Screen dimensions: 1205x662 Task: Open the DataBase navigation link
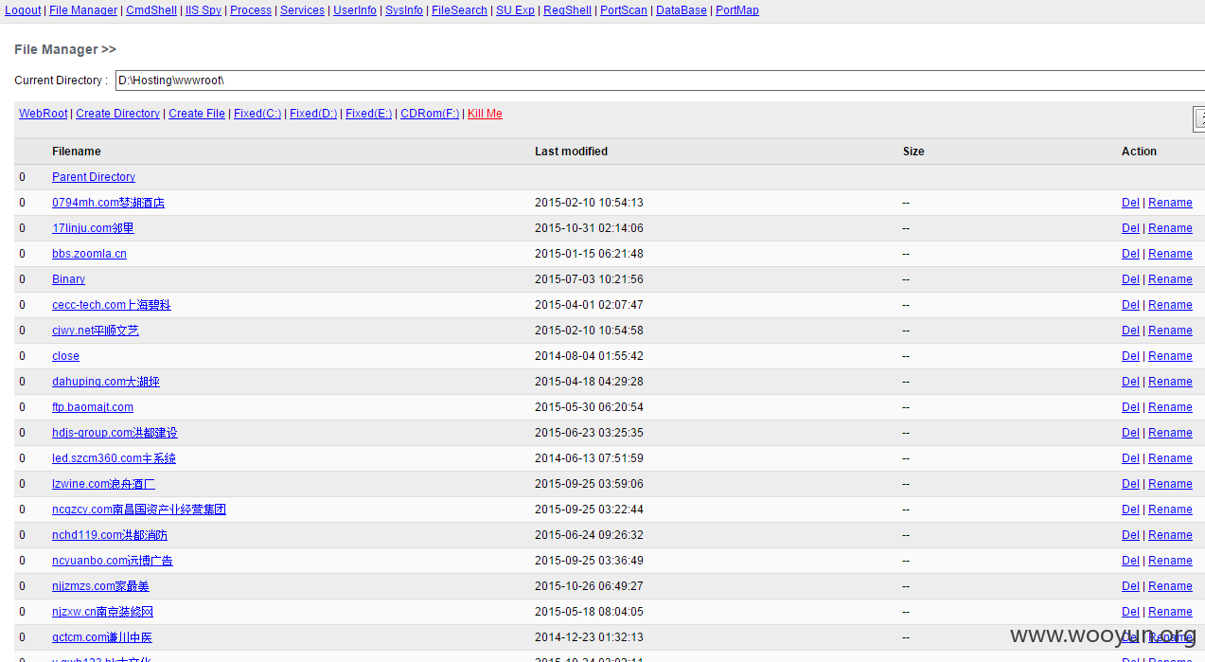pos(682,10)
